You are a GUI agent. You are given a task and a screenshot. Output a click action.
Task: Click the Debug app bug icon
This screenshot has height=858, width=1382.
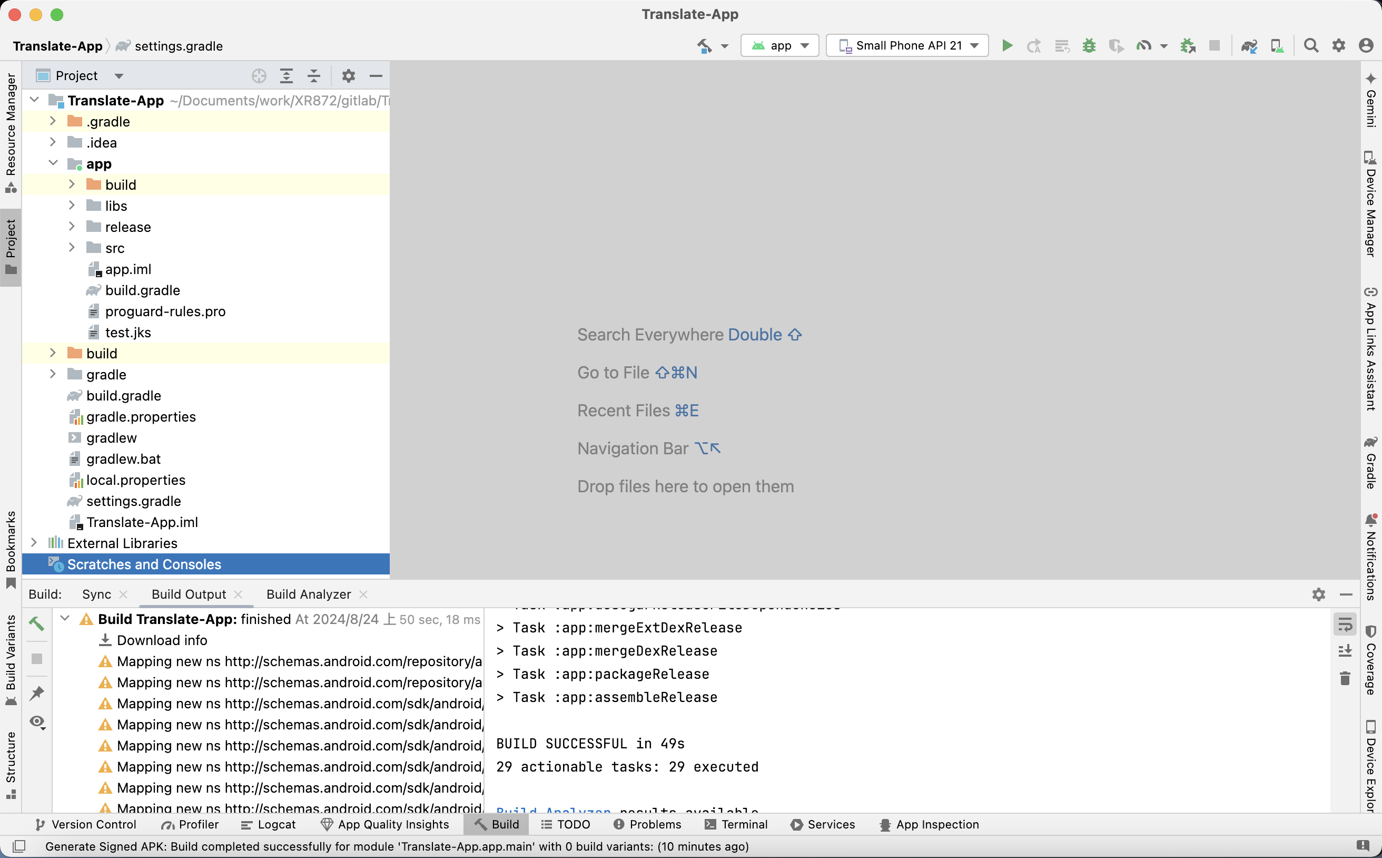(x=1089, y=45)
